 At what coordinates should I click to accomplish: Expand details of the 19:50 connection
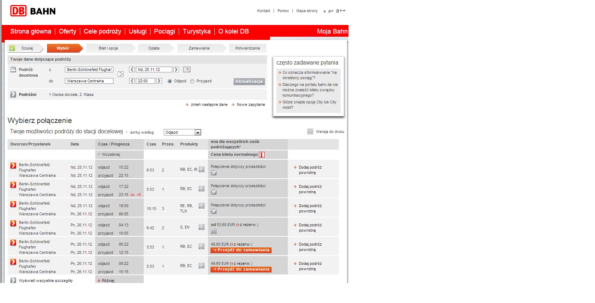13,204
